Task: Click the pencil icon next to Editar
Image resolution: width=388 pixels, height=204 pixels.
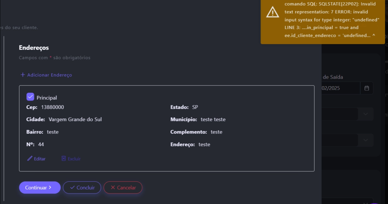Action: pyautogui.click(x=30, y=159)
